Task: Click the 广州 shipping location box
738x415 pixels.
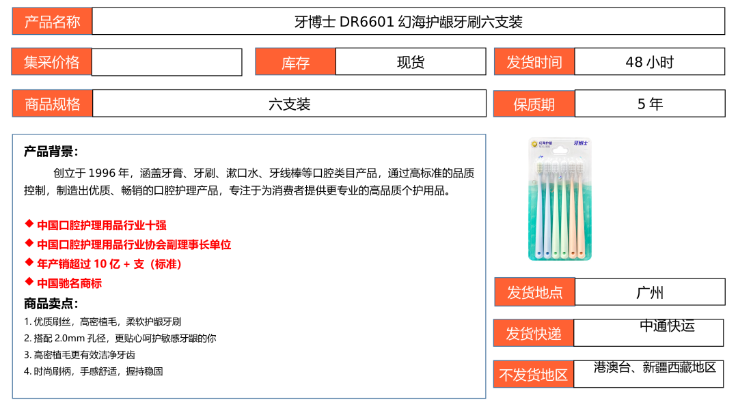Action: point(649,292)
